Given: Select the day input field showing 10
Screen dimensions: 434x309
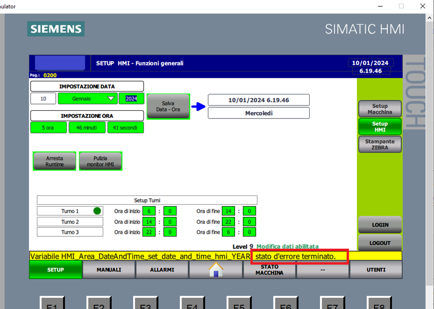Looking at the screenshot, I should click(x=43, y=98).
